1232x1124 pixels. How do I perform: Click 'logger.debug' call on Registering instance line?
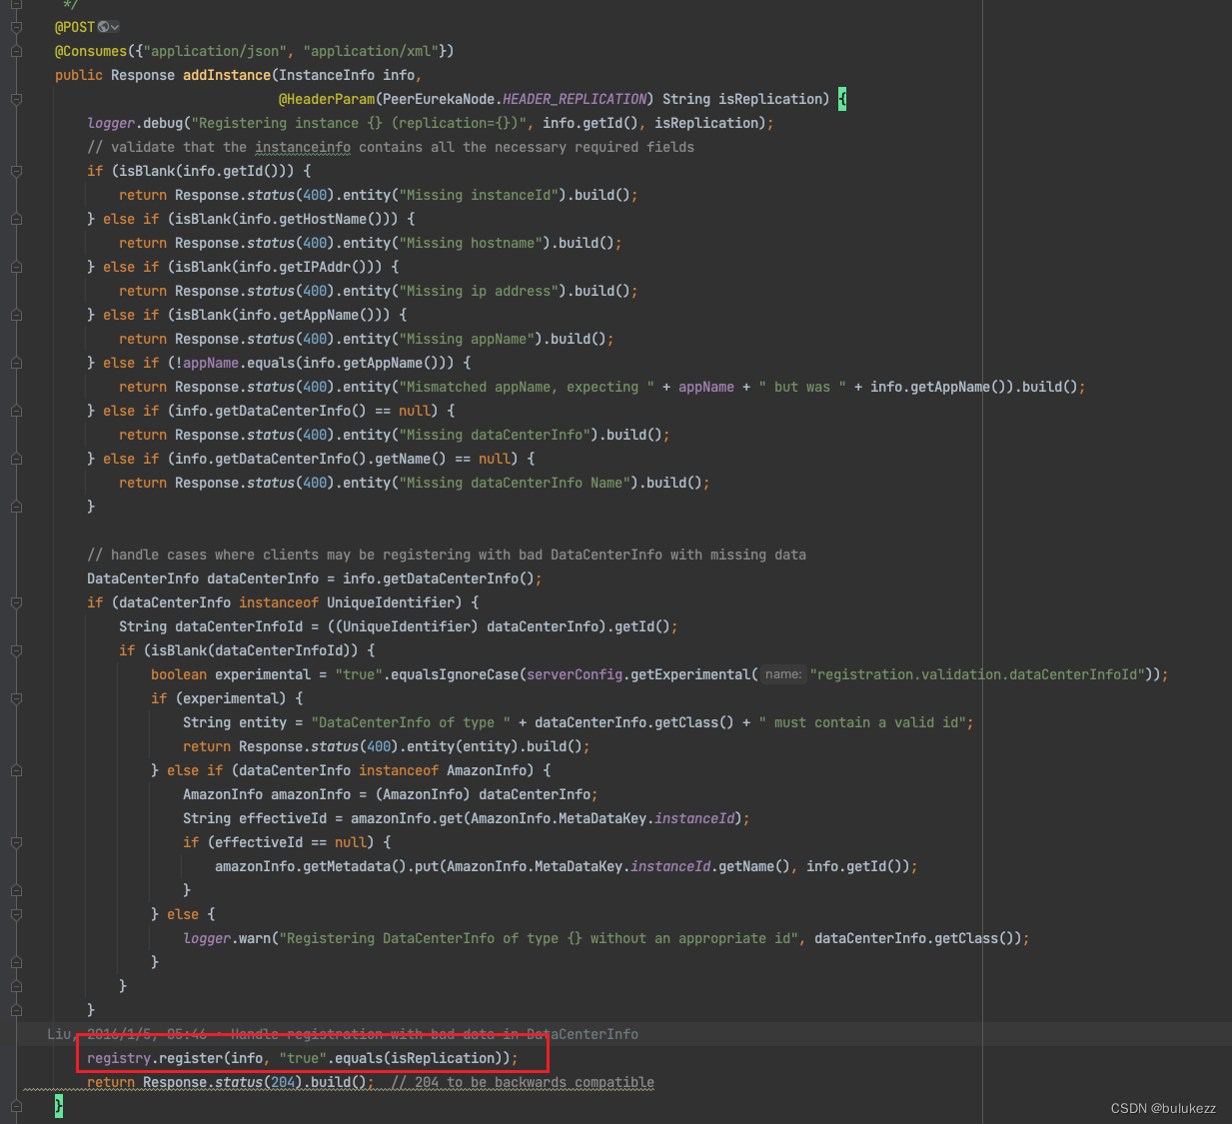coord(135,123)
